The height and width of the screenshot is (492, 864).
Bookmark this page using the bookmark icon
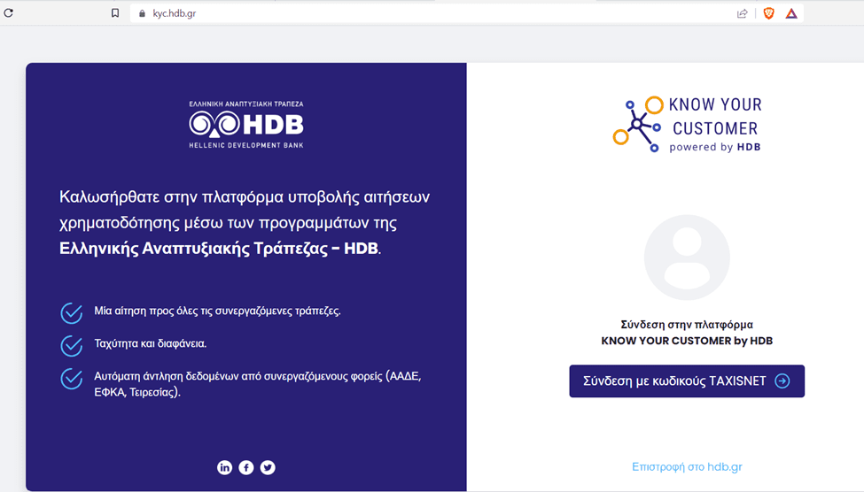click(114, 12)
